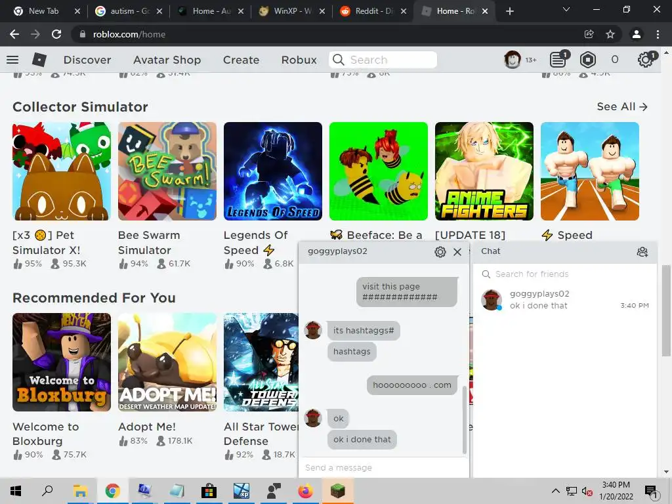Open Beeface green thumbnail

point(379,171)
